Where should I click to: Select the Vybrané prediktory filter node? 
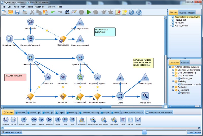coord(80,58)
